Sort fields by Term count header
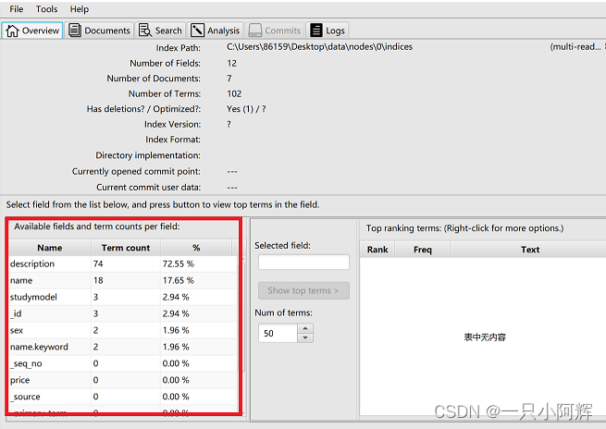The height and width of the screenshot is (429, 606). [126, 248]
